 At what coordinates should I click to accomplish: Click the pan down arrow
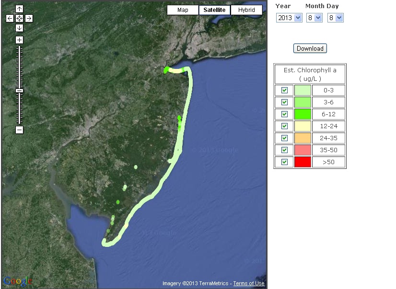pos(19,28)
